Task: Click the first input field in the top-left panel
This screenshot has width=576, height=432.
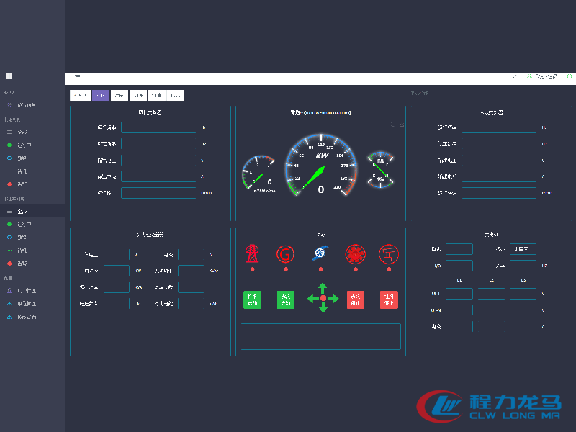Action: point(158,127)
